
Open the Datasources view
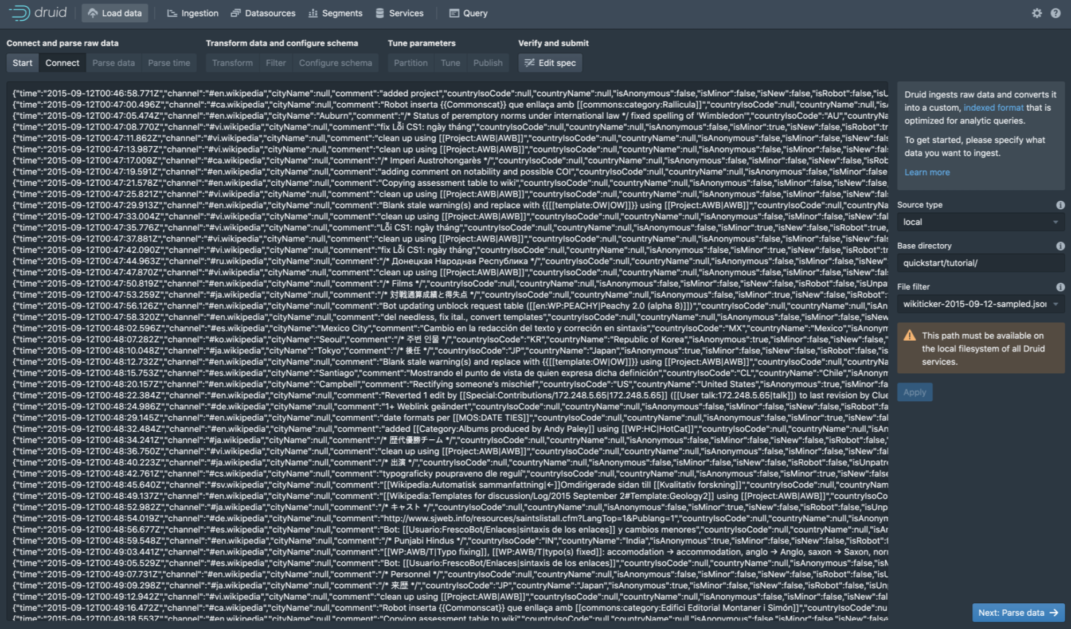[x=263, y=13]
